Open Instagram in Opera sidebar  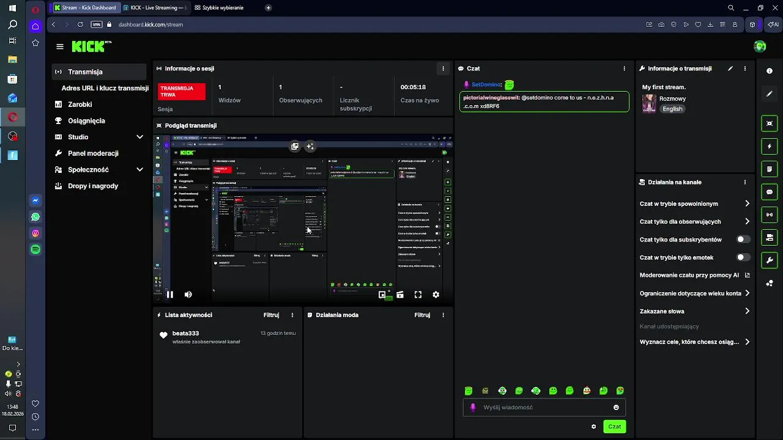(x=35, y=233)
